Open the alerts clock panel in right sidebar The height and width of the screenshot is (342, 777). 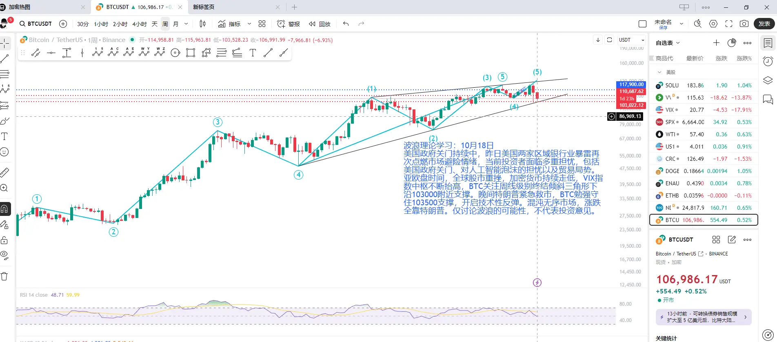tap(768, 61)
